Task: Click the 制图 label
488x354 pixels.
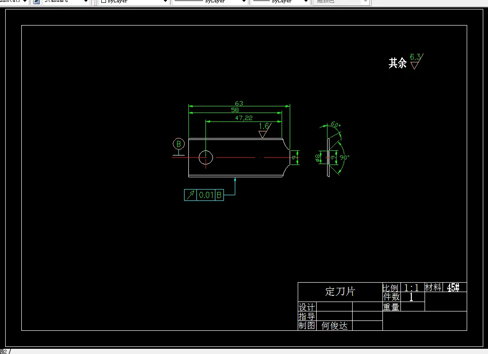Action: (307, 326)
